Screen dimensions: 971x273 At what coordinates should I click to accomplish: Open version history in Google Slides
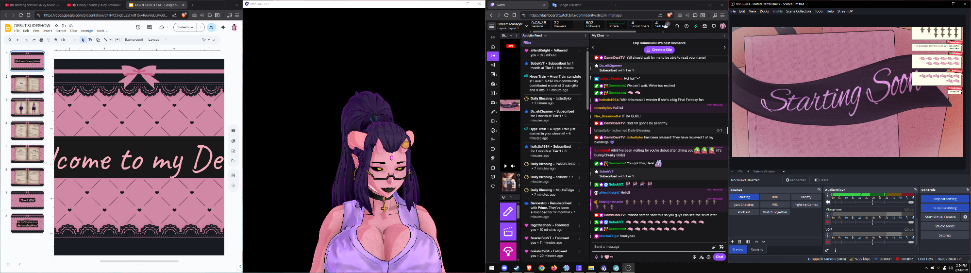point(138,27)
